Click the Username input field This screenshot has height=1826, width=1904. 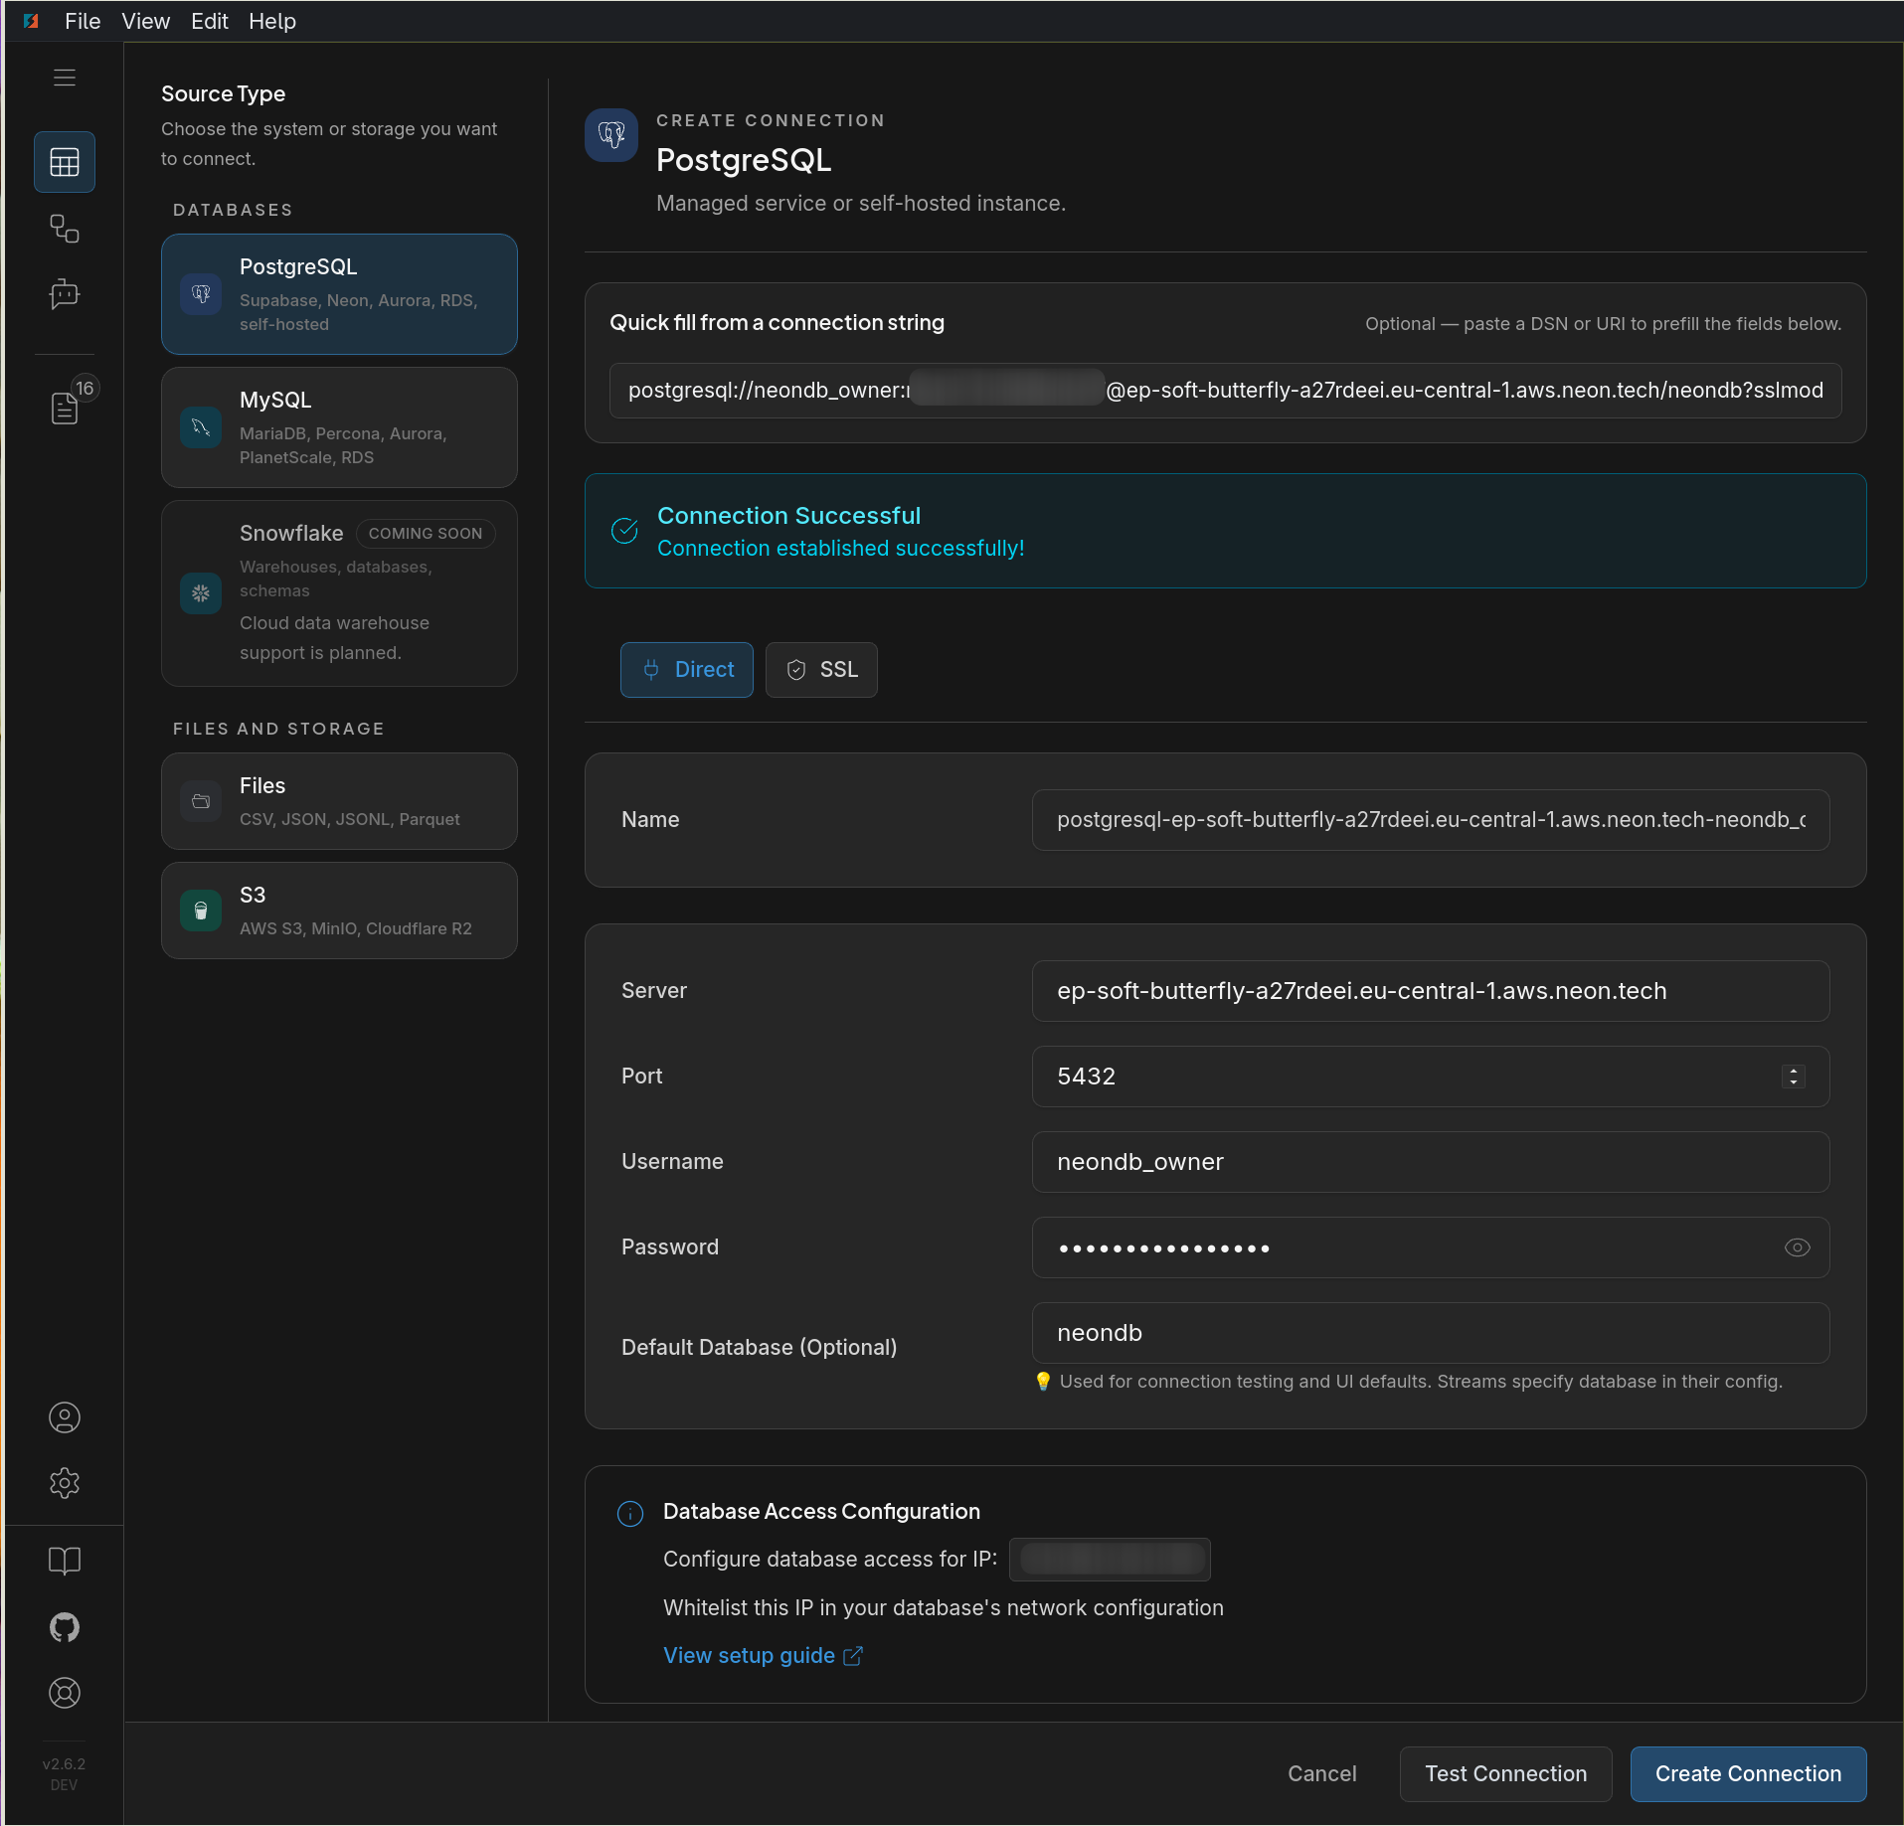pos(1431,1162)
